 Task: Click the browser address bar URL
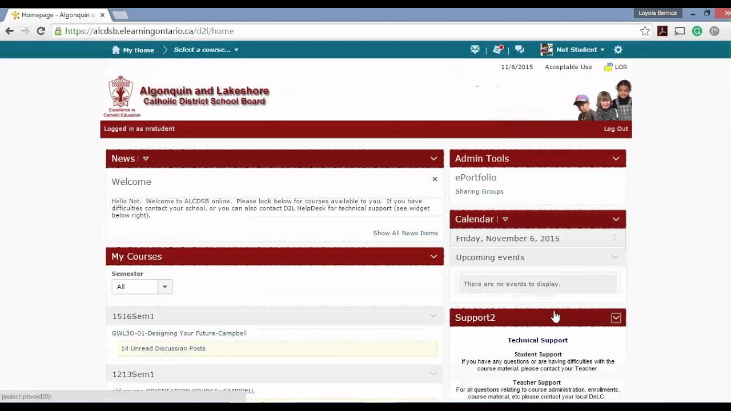coord(149,31)
